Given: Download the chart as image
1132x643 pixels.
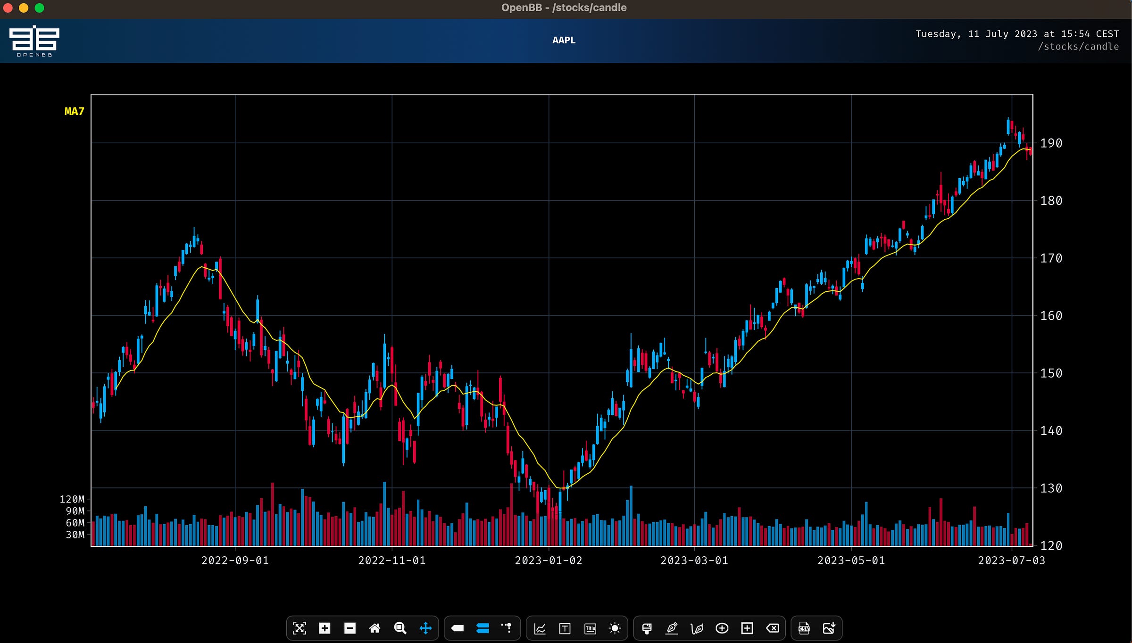Looking at the screenshot, I should 829,628.
